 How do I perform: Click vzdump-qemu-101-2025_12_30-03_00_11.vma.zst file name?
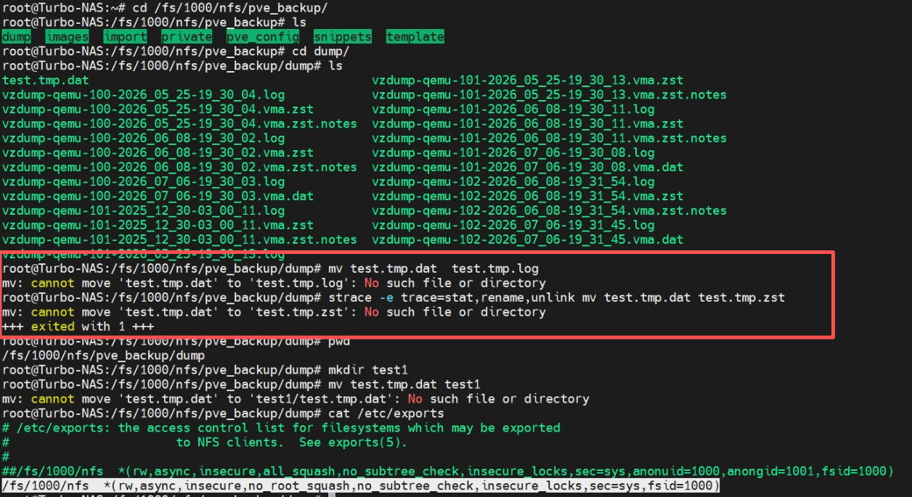(x=158, y=225)
